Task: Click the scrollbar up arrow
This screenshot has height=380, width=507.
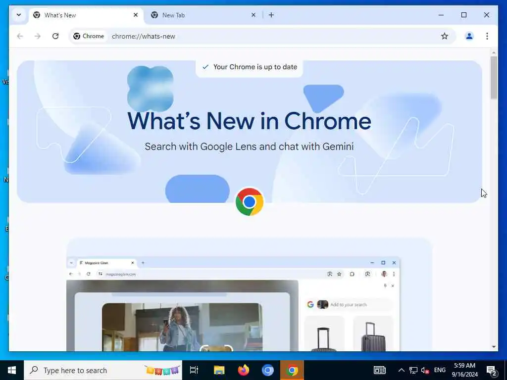Action: pos(494,52)
